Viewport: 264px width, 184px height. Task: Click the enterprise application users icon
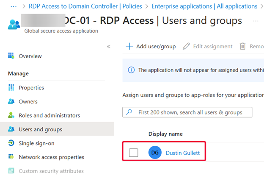tap(14, 25)
